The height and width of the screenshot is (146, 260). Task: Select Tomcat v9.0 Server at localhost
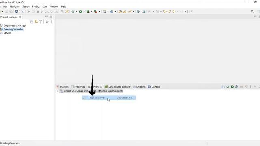91,91
